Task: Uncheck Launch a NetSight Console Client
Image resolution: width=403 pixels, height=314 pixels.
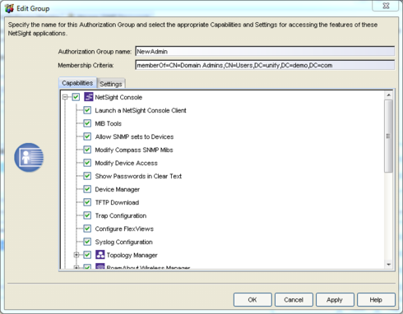Action: click(87, 110)
